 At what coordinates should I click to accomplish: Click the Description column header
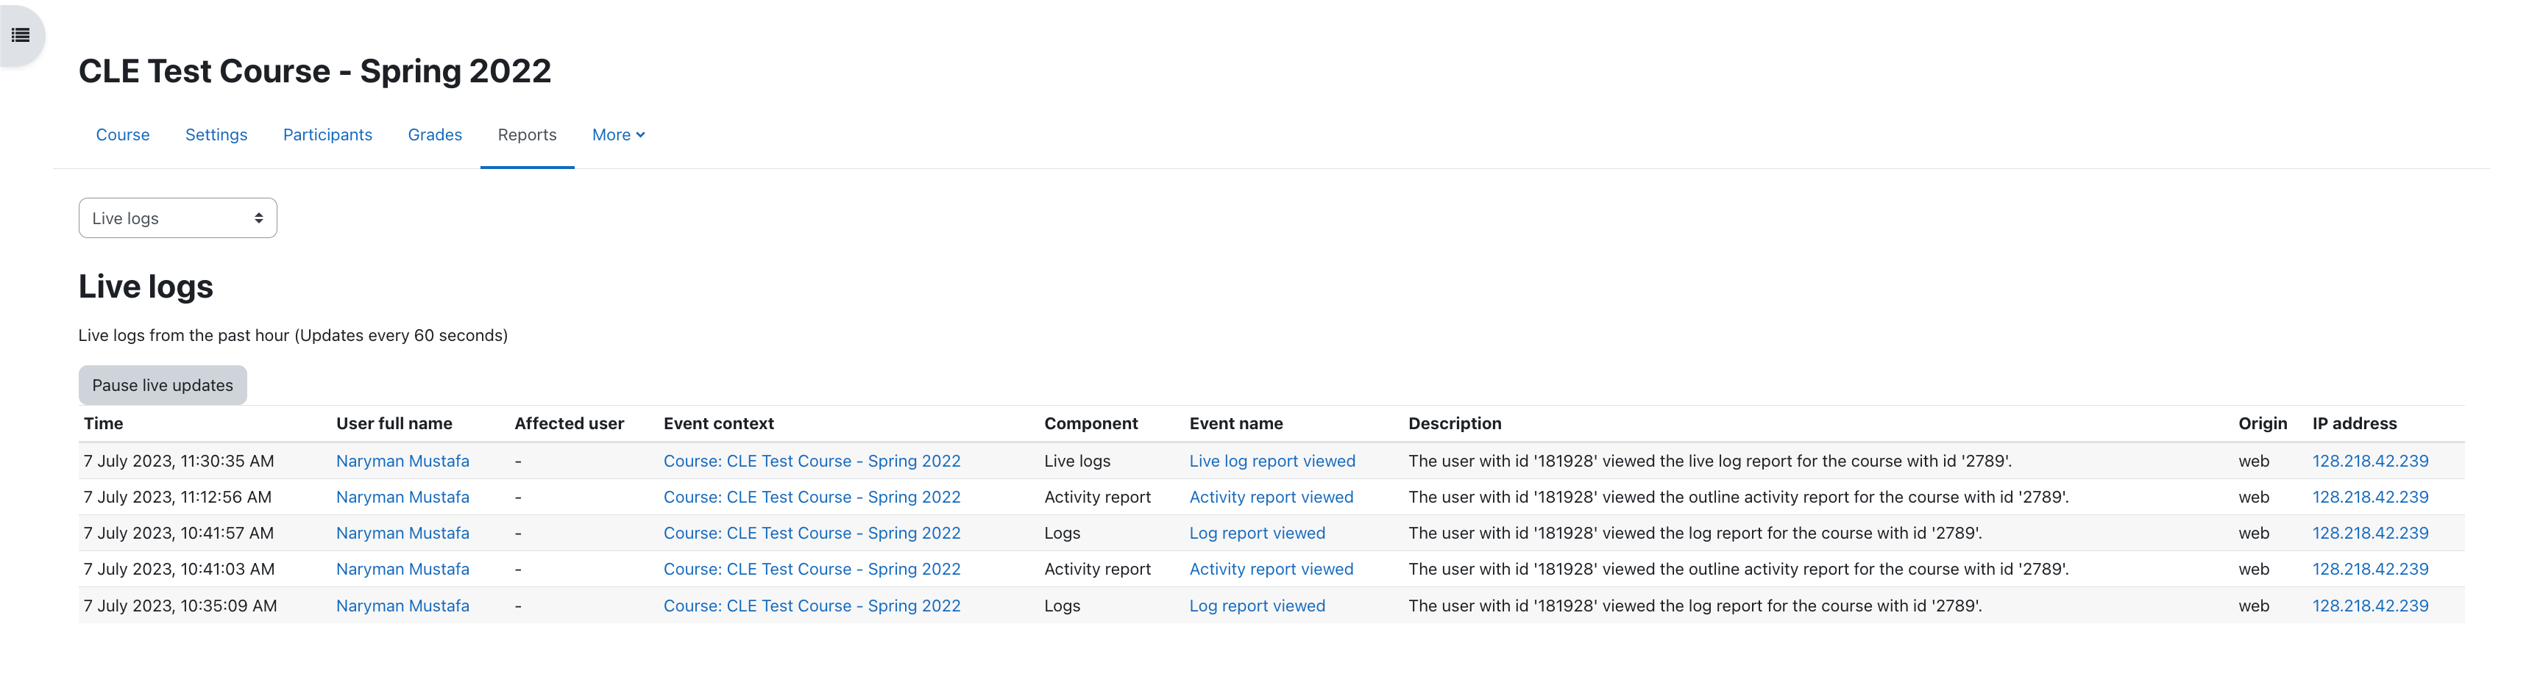tap(1454, 424)
